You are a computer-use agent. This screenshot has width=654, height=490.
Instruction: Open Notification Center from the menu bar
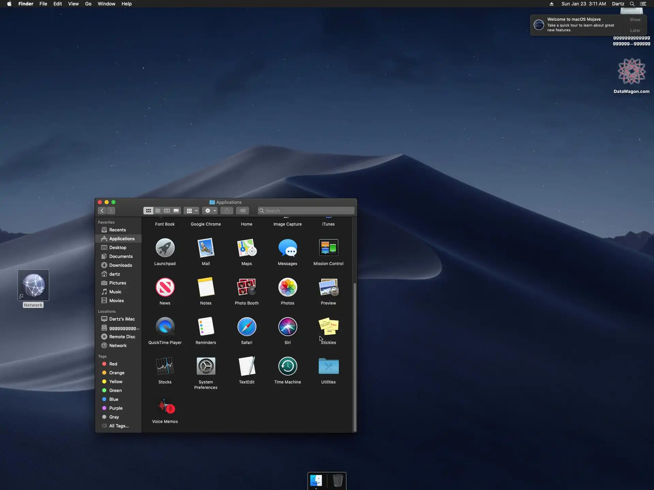(643, 4)
